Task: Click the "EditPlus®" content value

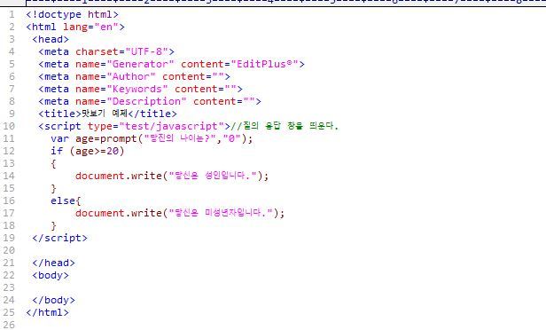Action: [x=264, y=65]
